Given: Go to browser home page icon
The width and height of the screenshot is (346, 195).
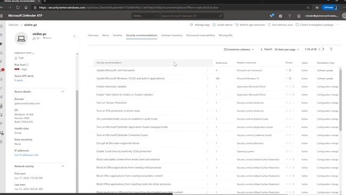Looking at the screenshot, I should coord(26,7).
